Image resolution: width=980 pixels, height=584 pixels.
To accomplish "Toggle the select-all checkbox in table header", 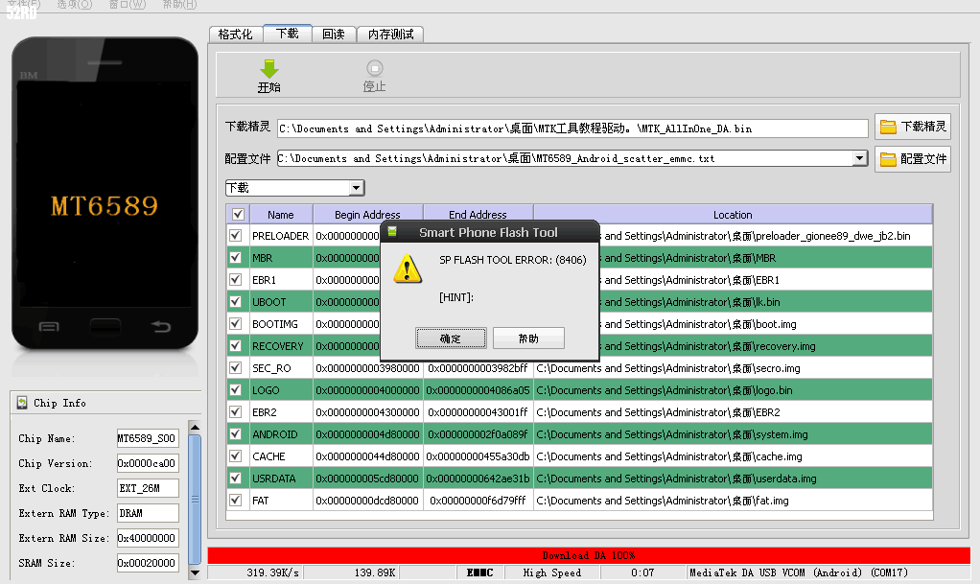I will pos(238,215).
